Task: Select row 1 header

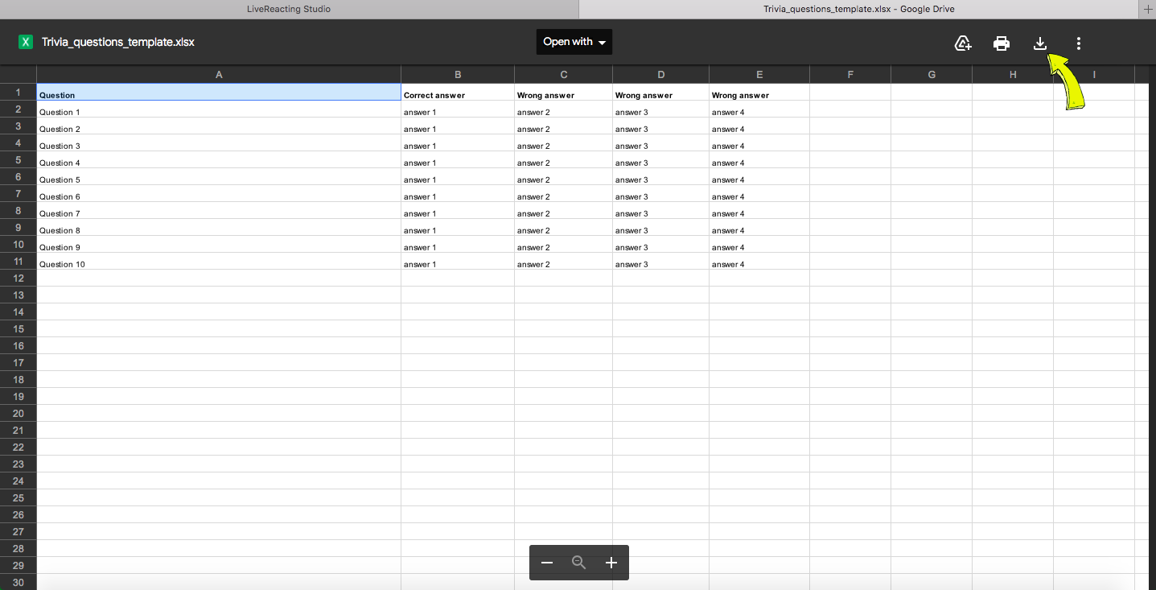Action: click(18, 92)
